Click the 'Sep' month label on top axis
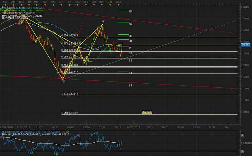Image resolution: width=252 pixels, height=156 pixels. (85, 2)
